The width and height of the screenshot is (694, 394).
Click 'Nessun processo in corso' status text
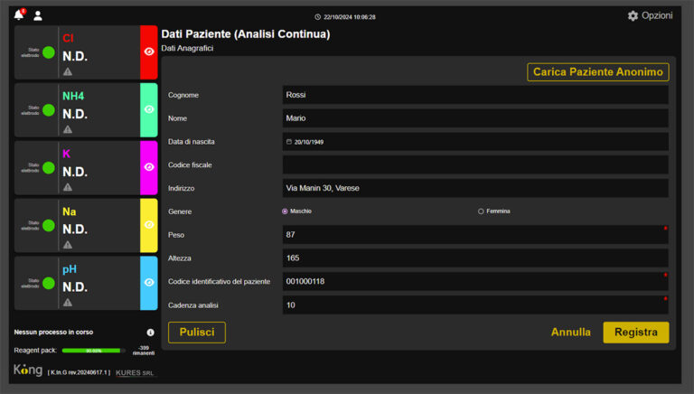pos(53,332)
